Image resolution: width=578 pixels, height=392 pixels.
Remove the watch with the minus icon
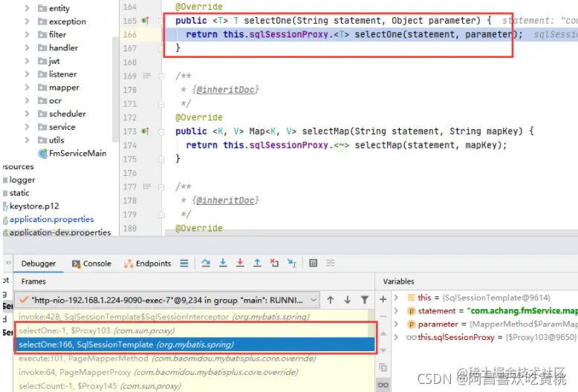click(383, 316)
